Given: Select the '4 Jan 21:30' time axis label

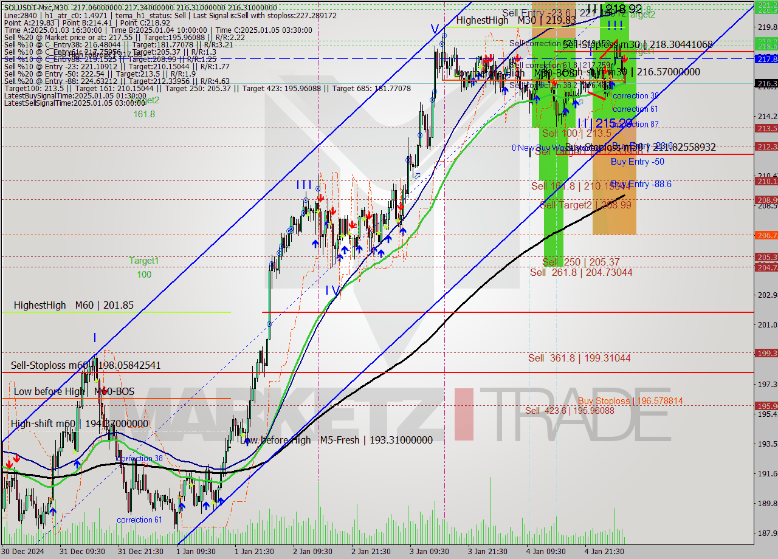Looking at the screenshot, I should pyautogui.click(x=604, y=552).
